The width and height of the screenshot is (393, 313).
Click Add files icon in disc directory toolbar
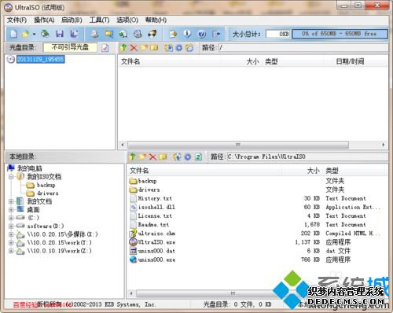(168, 47)
